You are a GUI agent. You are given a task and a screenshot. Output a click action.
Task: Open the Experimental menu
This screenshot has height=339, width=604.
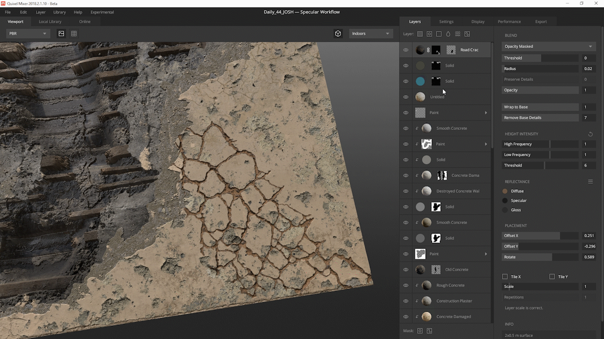coord(102,12)
